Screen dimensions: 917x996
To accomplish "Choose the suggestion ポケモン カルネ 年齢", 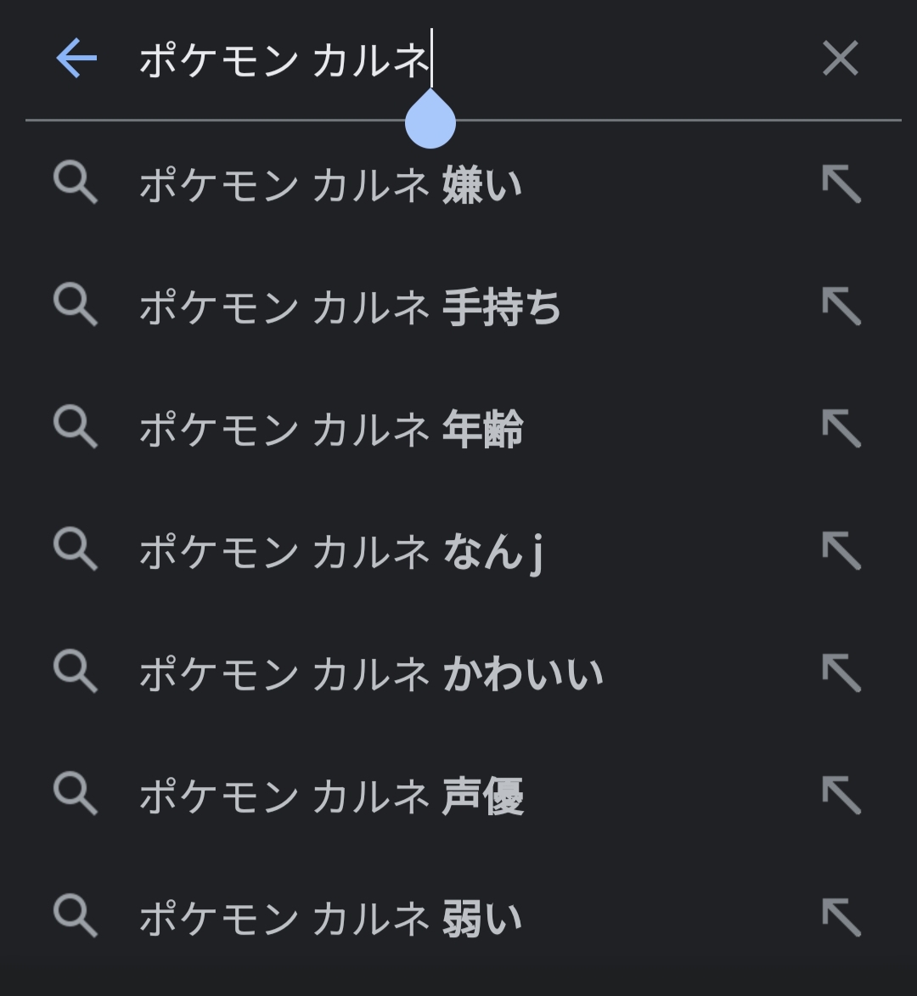I will click(x=331, y=429).
